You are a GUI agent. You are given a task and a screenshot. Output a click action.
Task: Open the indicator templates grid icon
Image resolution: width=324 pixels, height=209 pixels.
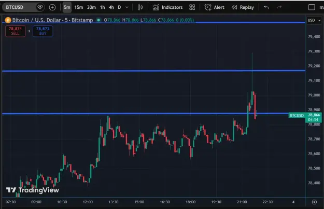[192, 7]
